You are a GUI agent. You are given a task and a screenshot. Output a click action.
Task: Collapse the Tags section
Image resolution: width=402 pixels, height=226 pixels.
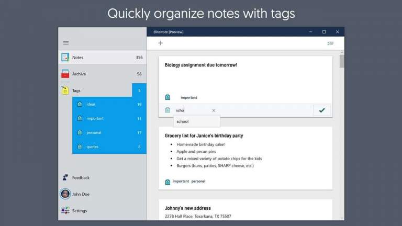95,90
